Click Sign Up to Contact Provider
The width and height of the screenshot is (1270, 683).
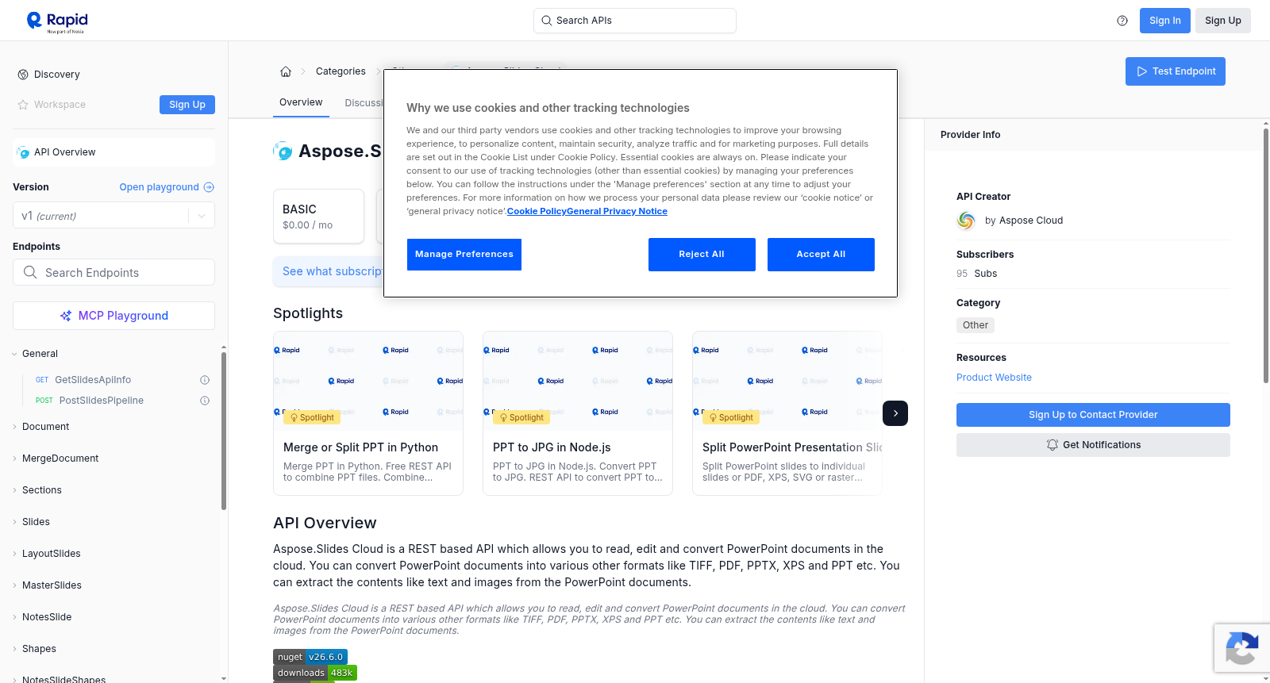[1093, 415]
